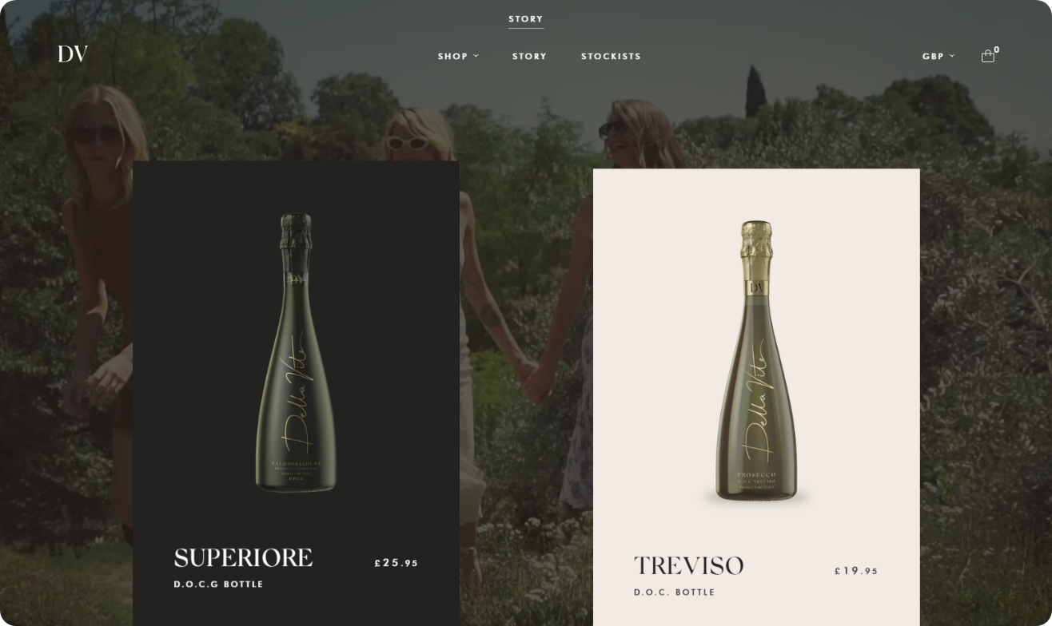Image resolution: width=1052 pixels, height=626 pixels.
Task: Go to the STORY nav item
Action: [529, 56]
